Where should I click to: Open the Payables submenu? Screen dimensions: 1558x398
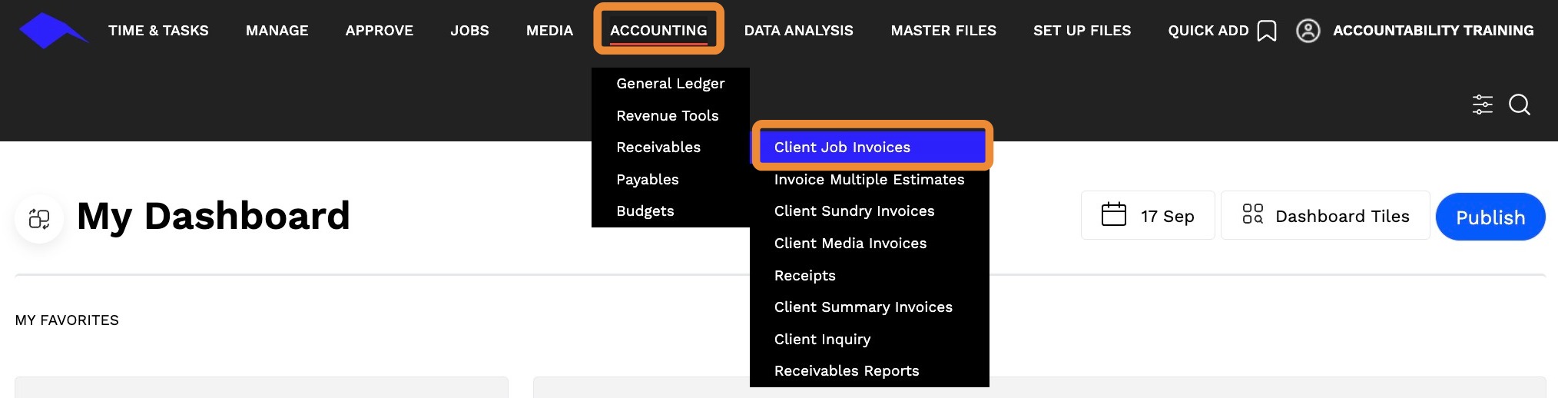point(647,180)
